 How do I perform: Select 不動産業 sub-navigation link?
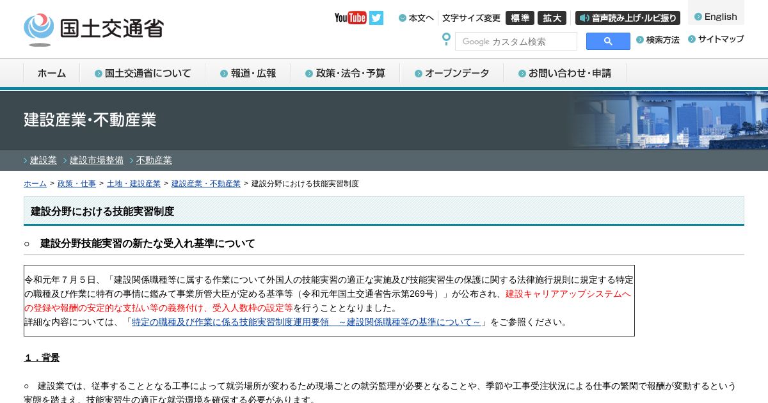[154, 160]
